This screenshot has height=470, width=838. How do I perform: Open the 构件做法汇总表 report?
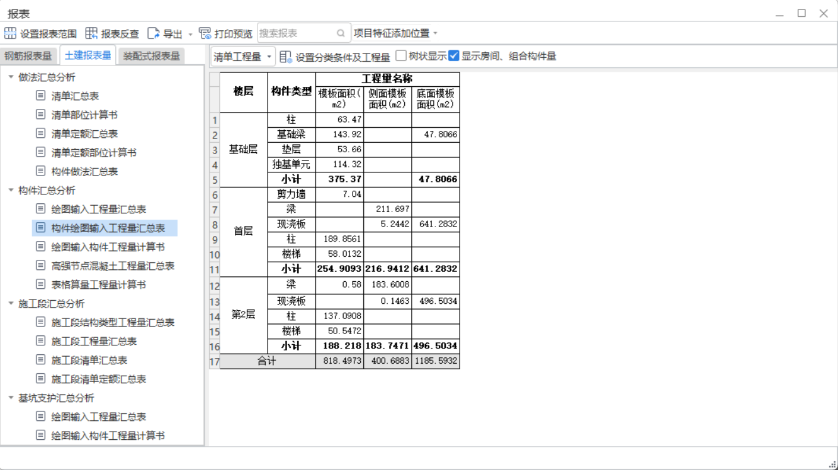[x=84, y=171]
